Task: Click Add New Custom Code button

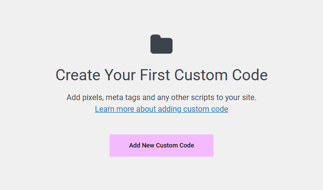Action: [x=162, y=146]
